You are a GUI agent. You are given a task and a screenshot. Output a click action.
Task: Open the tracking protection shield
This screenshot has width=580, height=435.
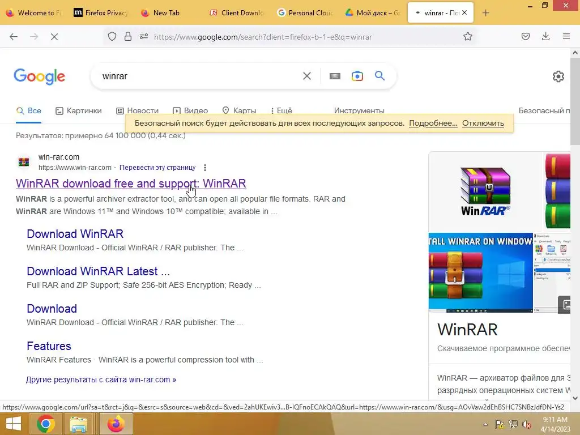112,37
